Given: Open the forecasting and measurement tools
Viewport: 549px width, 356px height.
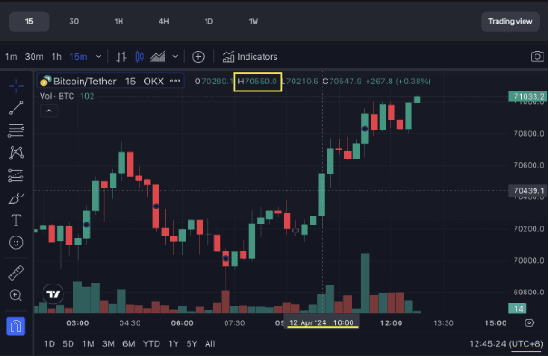Looking at the screenshot, I should coord(15,176).
